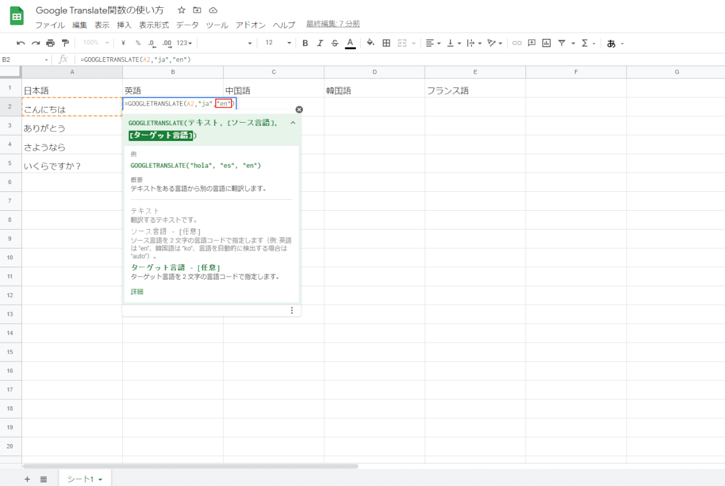Insert link using chain icon
This screenshot has height=486, width=725.
517,43
